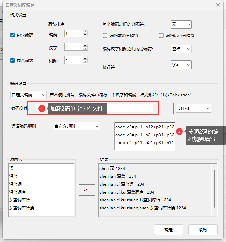Expand the 换行符 dropdown
The width and height of the screenshot is (226, 242).
click(x=181, y=65)
